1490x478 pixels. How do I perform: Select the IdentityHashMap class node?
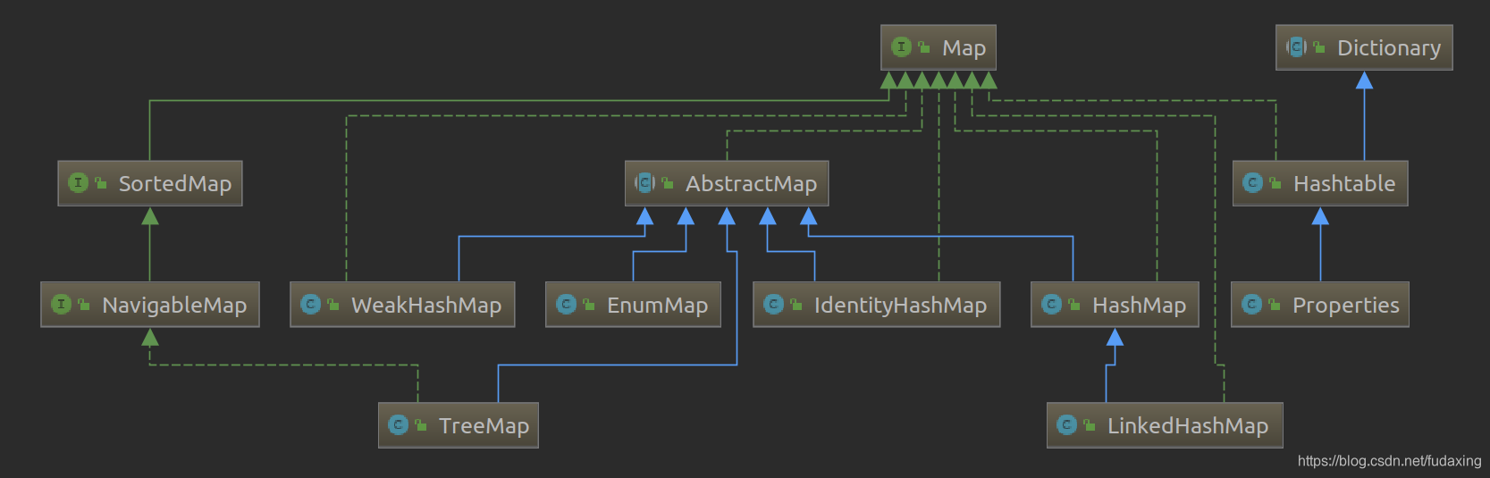pyautogui.click(x=877, y=305)
